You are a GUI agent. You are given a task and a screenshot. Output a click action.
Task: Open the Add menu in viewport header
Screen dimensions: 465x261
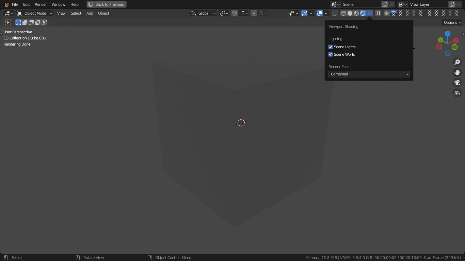coord(90,13)
